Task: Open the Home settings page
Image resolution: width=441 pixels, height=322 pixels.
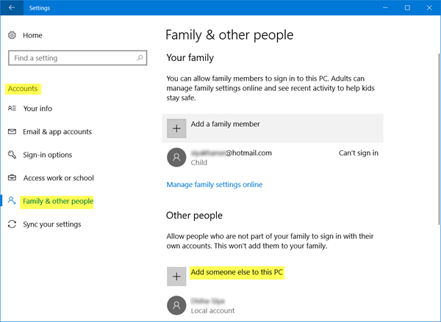Action: [32, 35]
